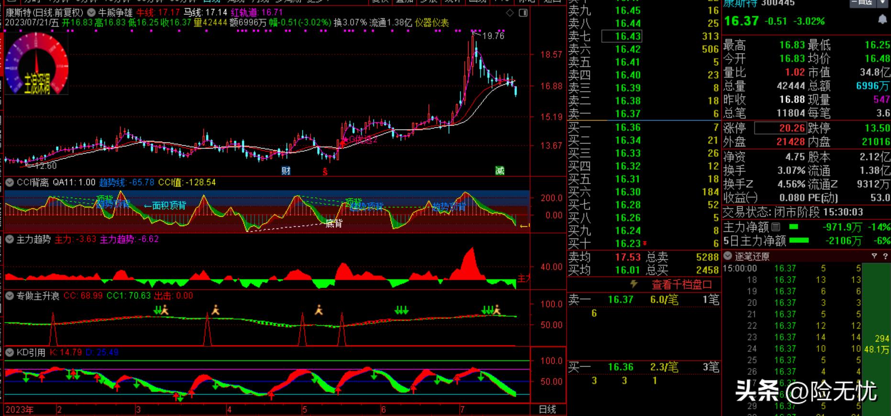
Task: Expand the 主力趋势 indicator menu
Action: pos(9,239)
